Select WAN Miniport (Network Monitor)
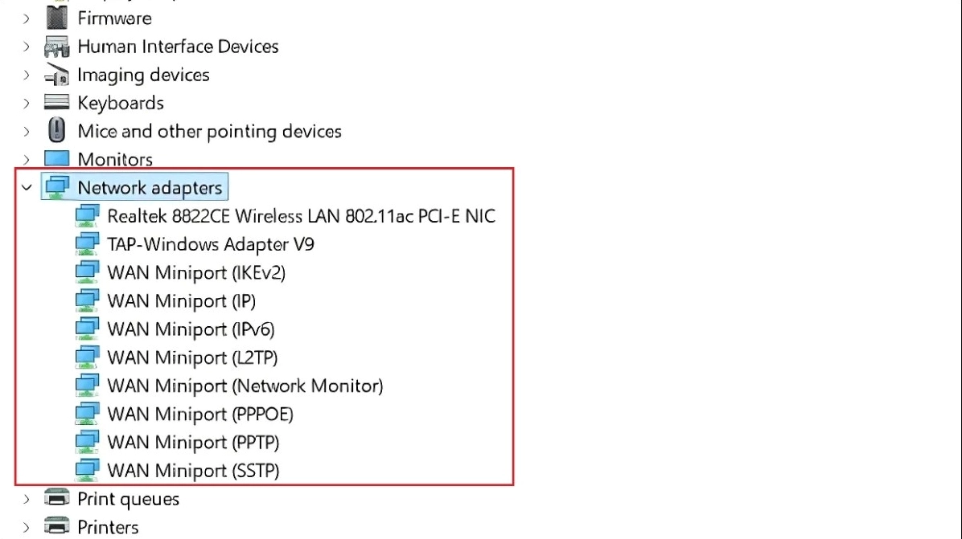Image resolution: width=962 pixels, height=539 pixels. click(245, 386)
